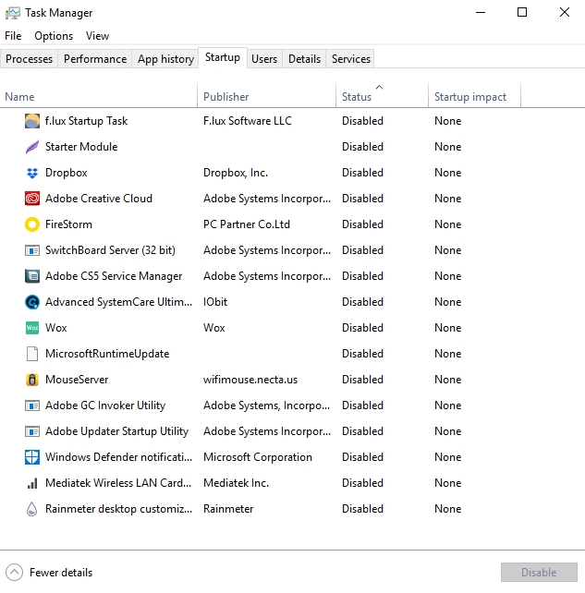
Task: Switch to the Performance tab
Action: (x=95, y=59)
